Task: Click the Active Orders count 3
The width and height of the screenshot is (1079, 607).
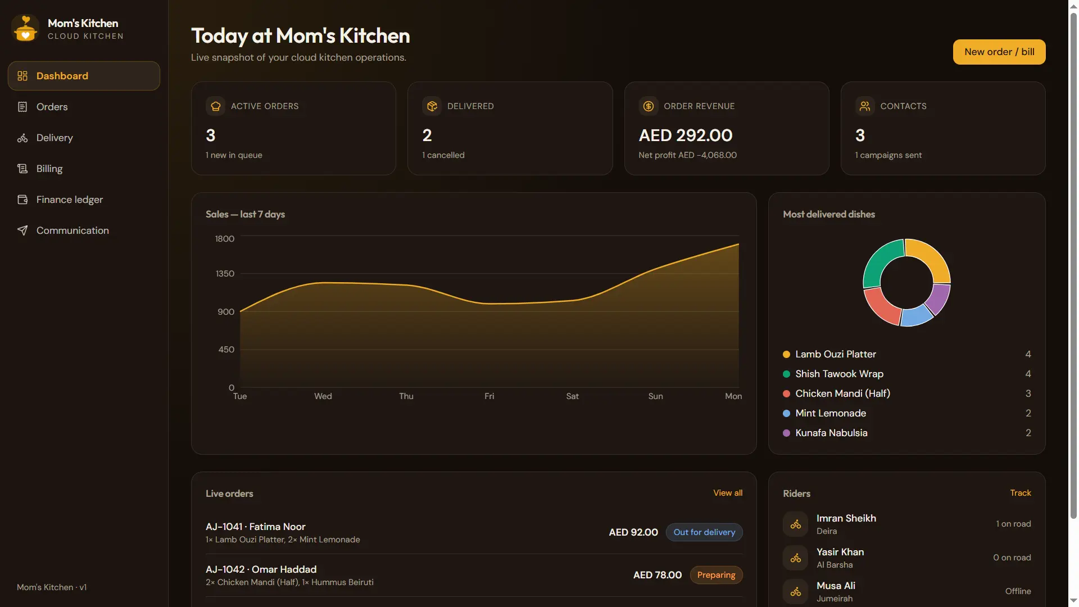Action: tap(211, 135)
